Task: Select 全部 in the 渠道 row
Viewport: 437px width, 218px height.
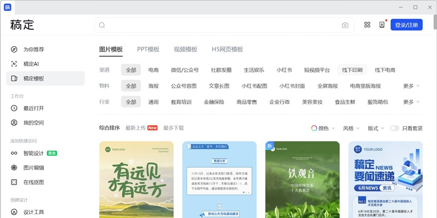Action: coord(131,70)
